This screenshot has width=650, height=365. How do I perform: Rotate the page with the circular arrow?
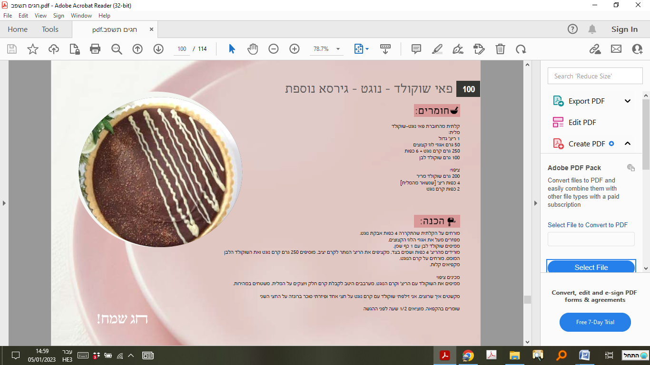click(x=521, y=49)
